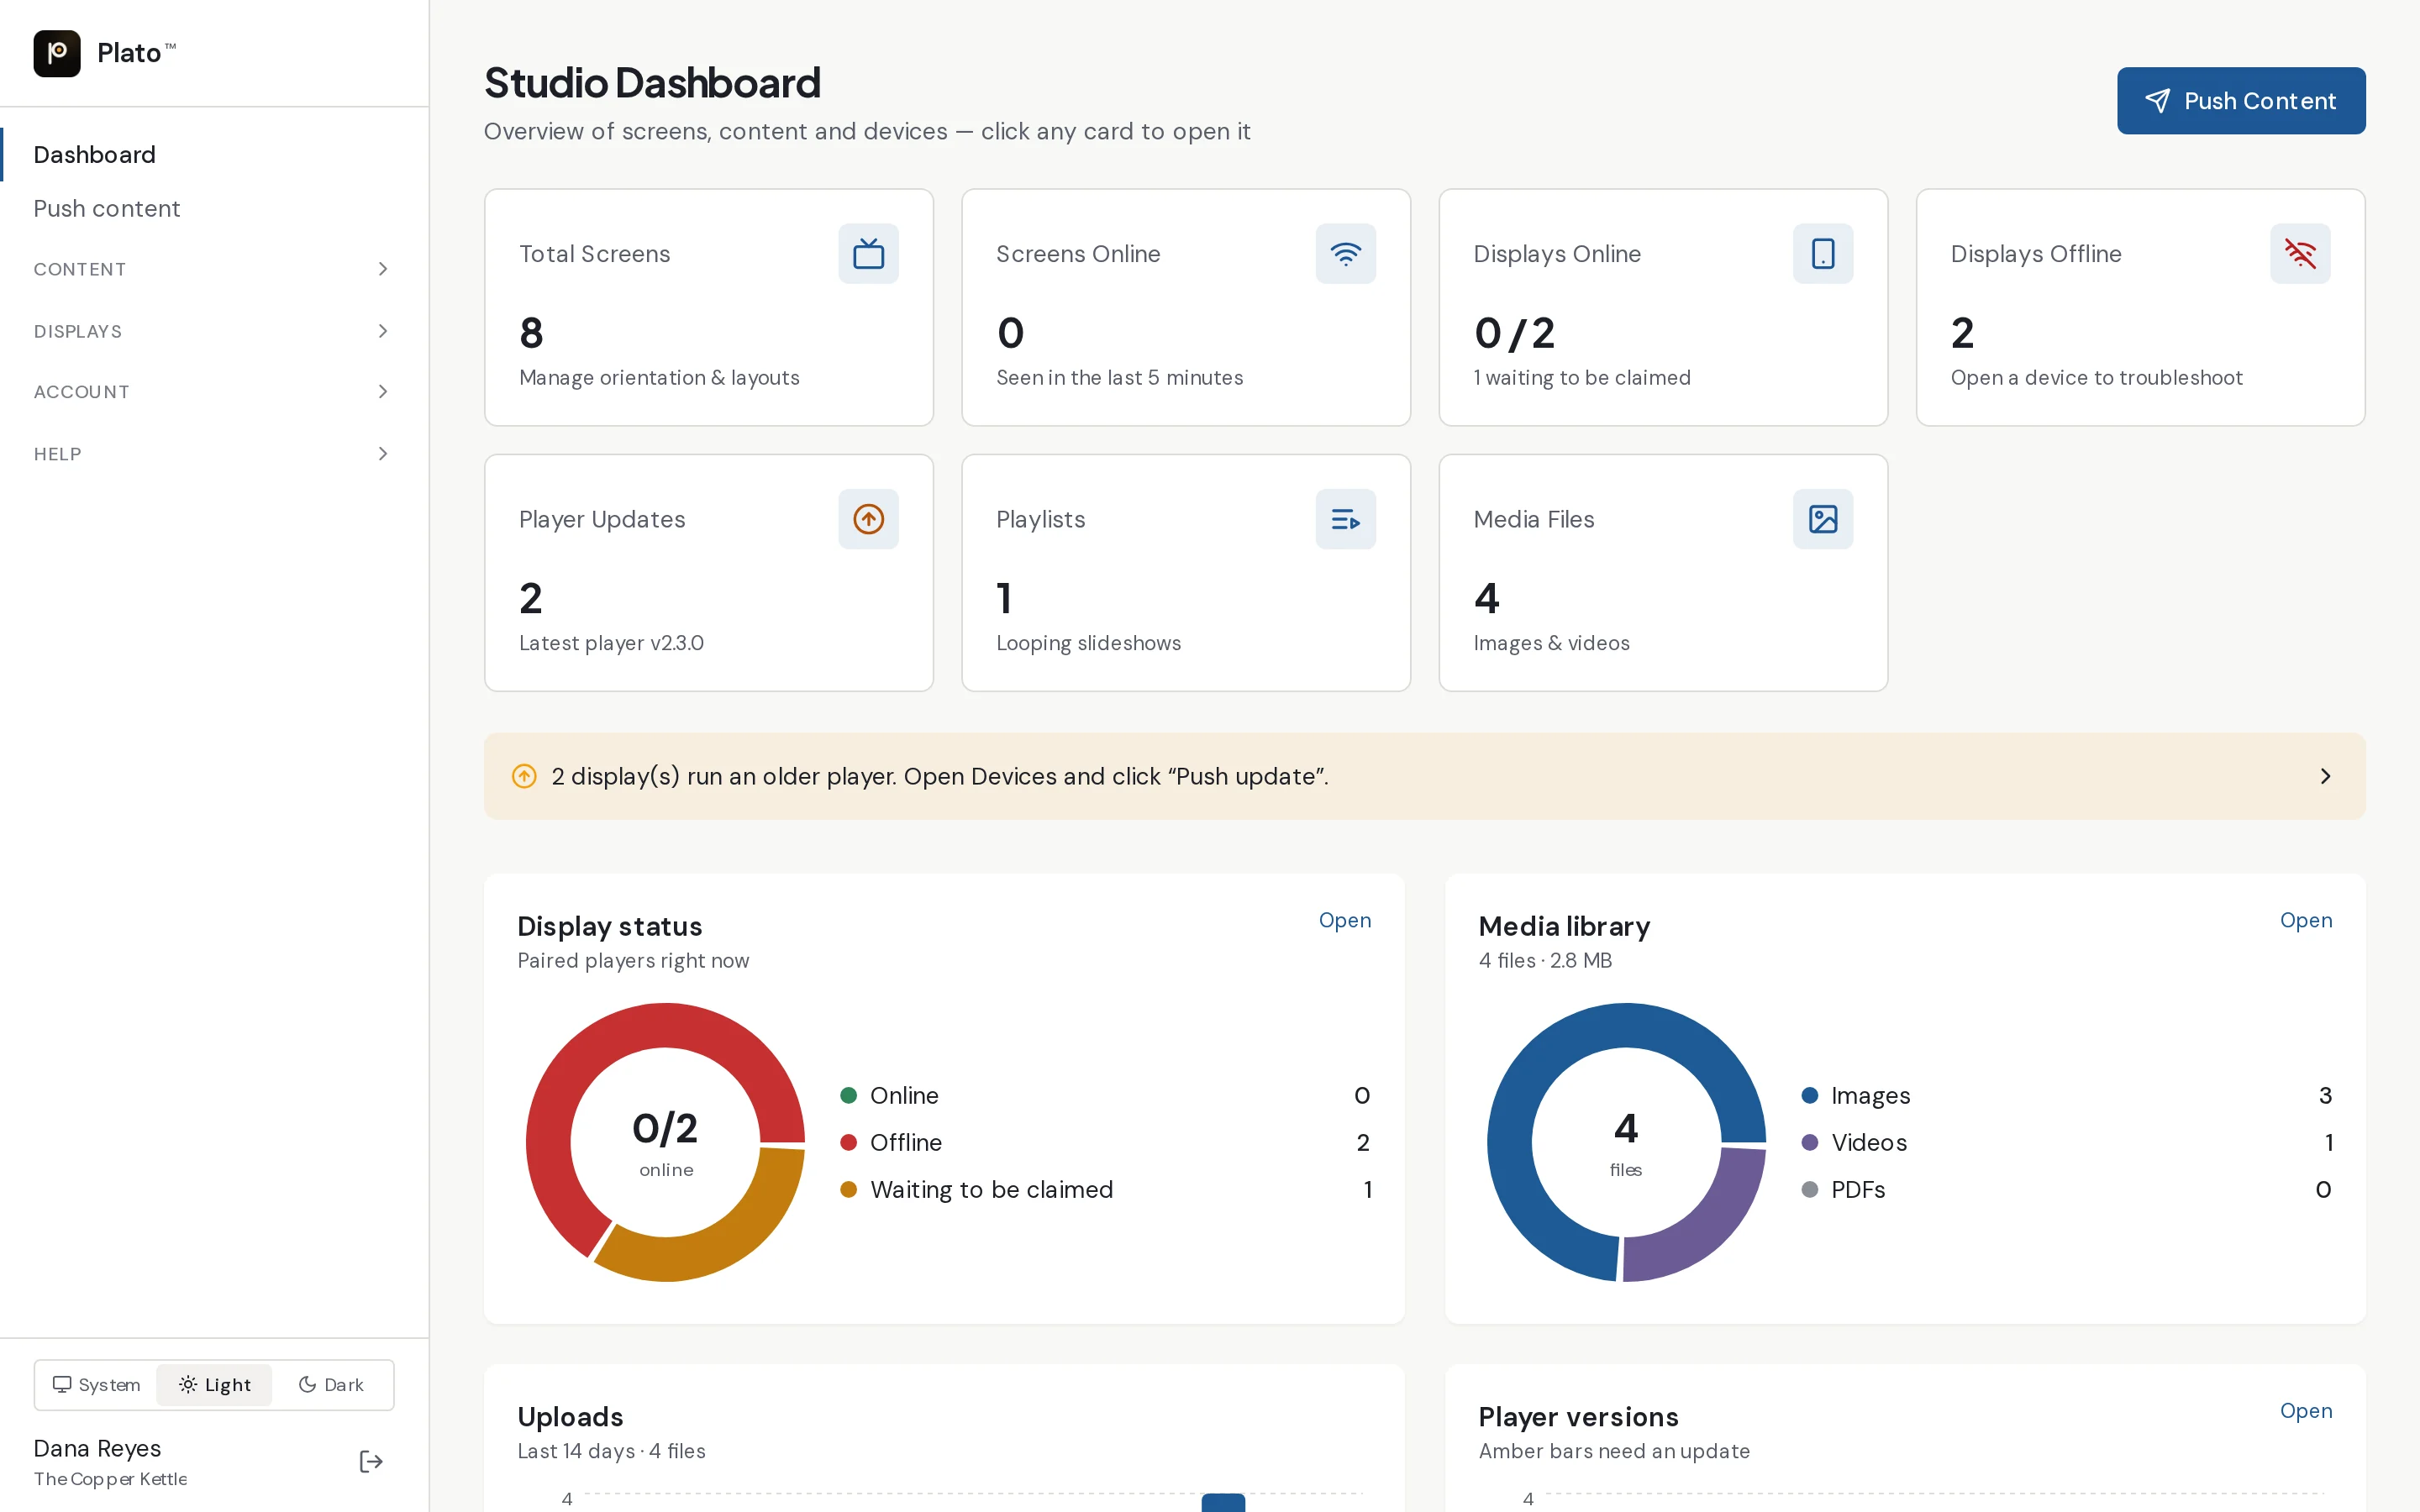The width and height of the screenshot is (2420, 1512).
Task: Click the moon icon on the Dark option
Action: click(x=307, y=1384)
